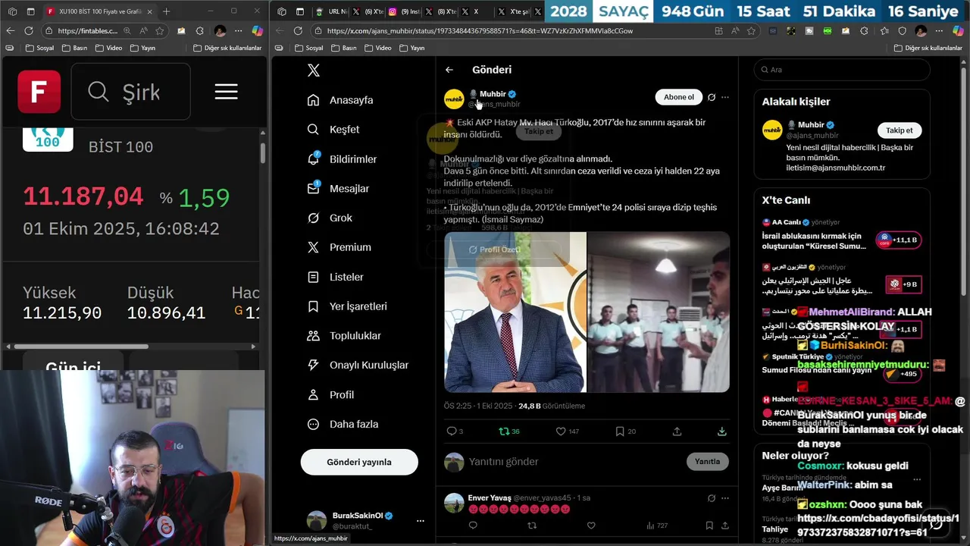Click the Yanıtla reply button
Viewport: 970px width, 546px height.
pyautogui.click(x=708, y=461)
